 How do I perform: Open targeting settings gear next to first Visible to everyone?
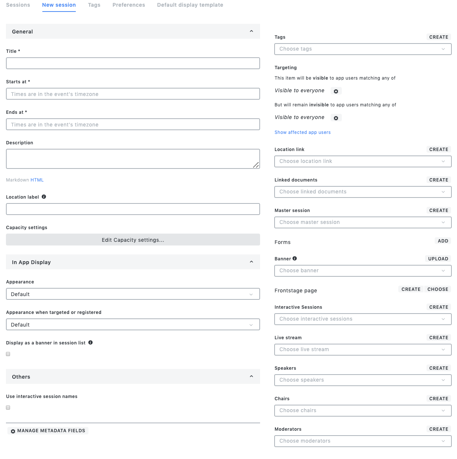pyautogui.click(x=336, y=91)
